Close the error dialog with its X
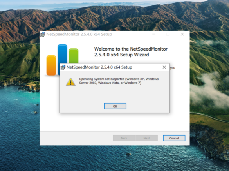Viewport: 229px width, 171px height. (164, 67)
